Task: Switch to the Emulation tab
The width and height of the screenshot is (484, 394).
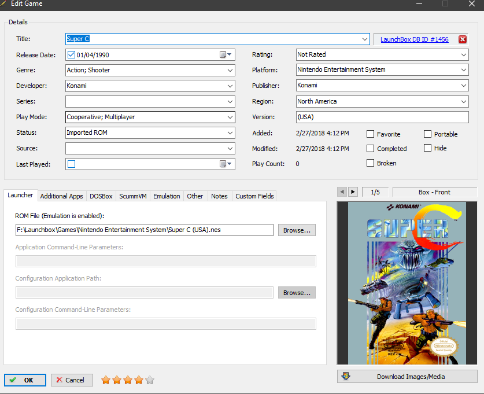Action: (x=167, y=196)
